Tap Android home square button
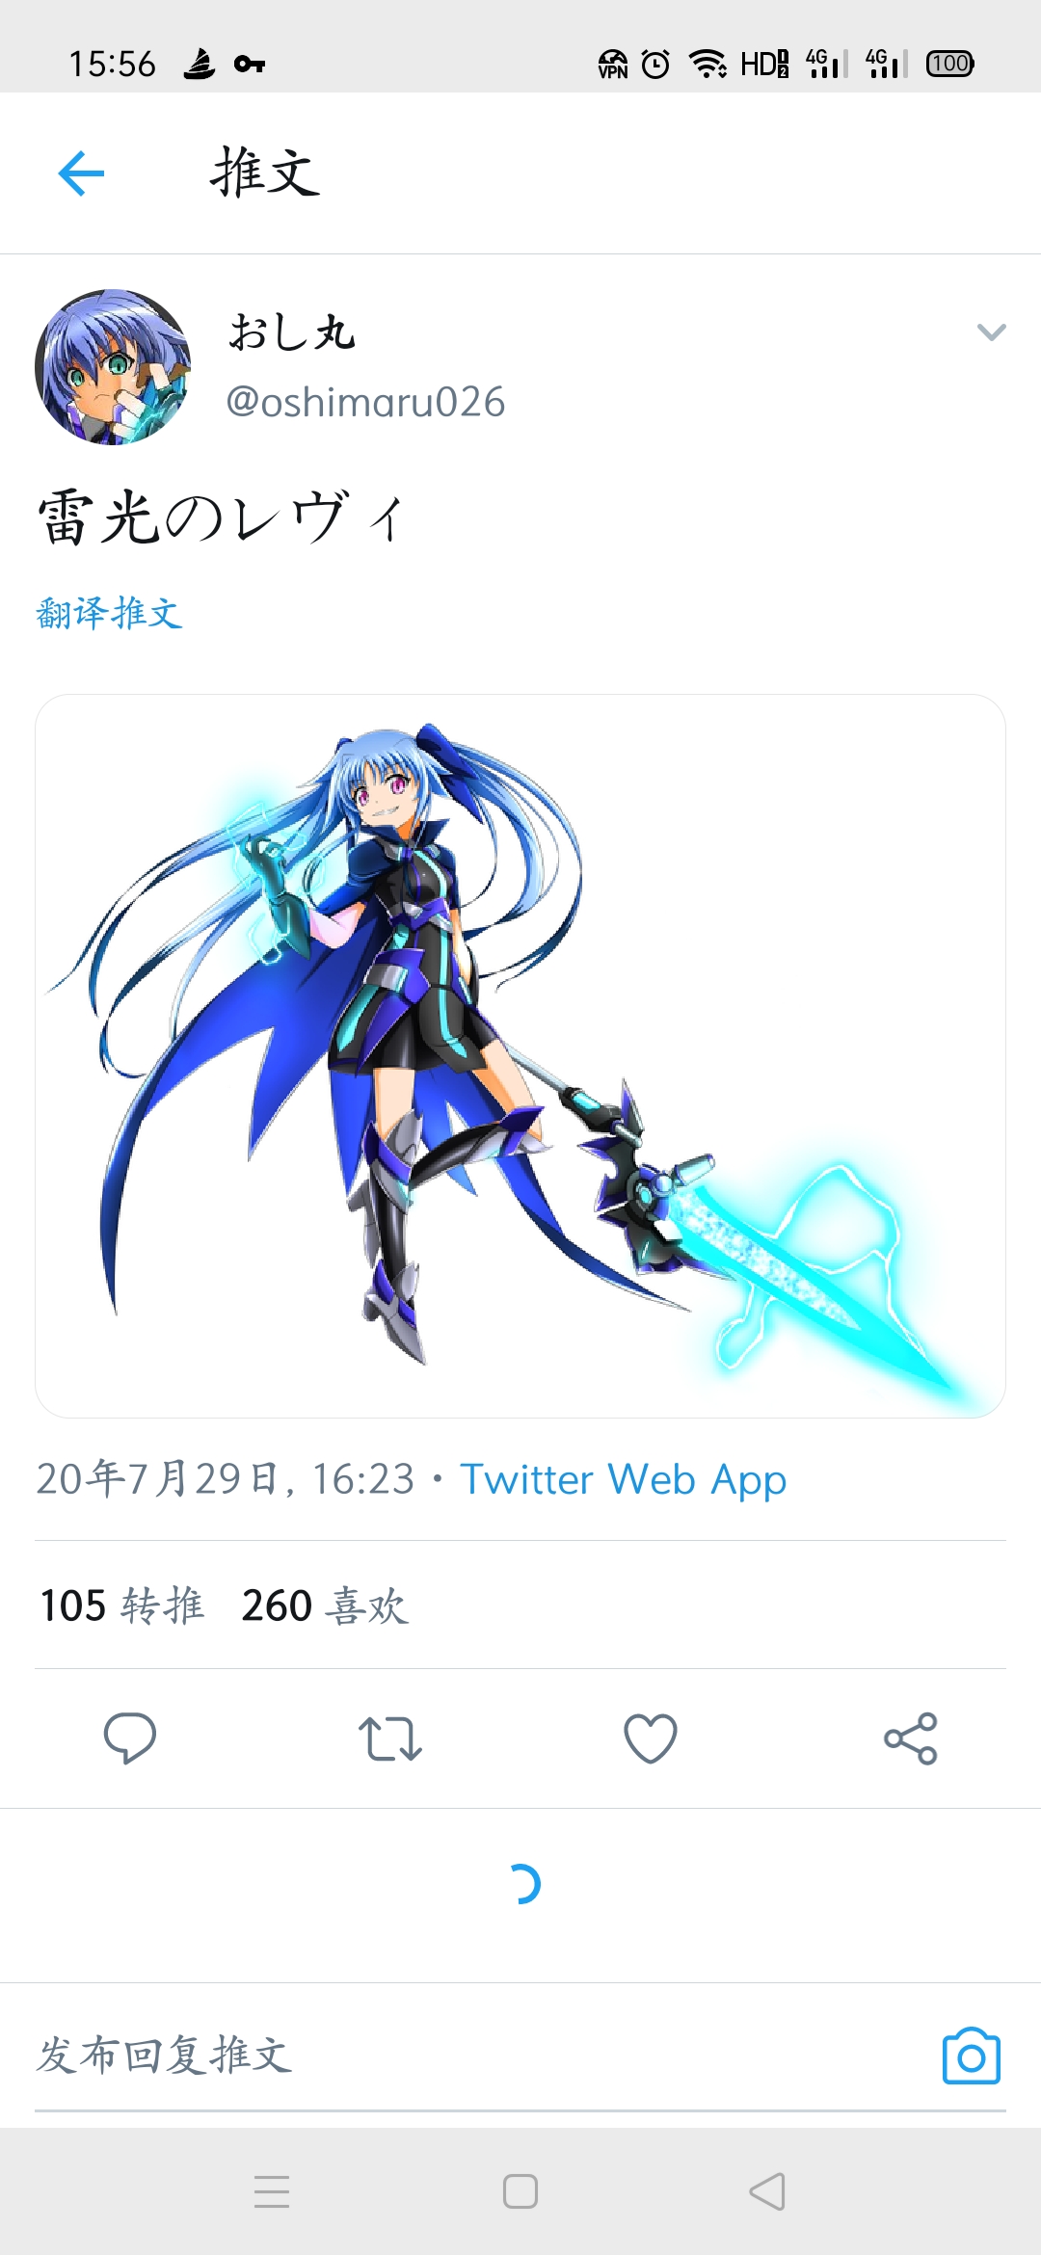This screenshot has height=2255, width=1041. point(520,2191)
